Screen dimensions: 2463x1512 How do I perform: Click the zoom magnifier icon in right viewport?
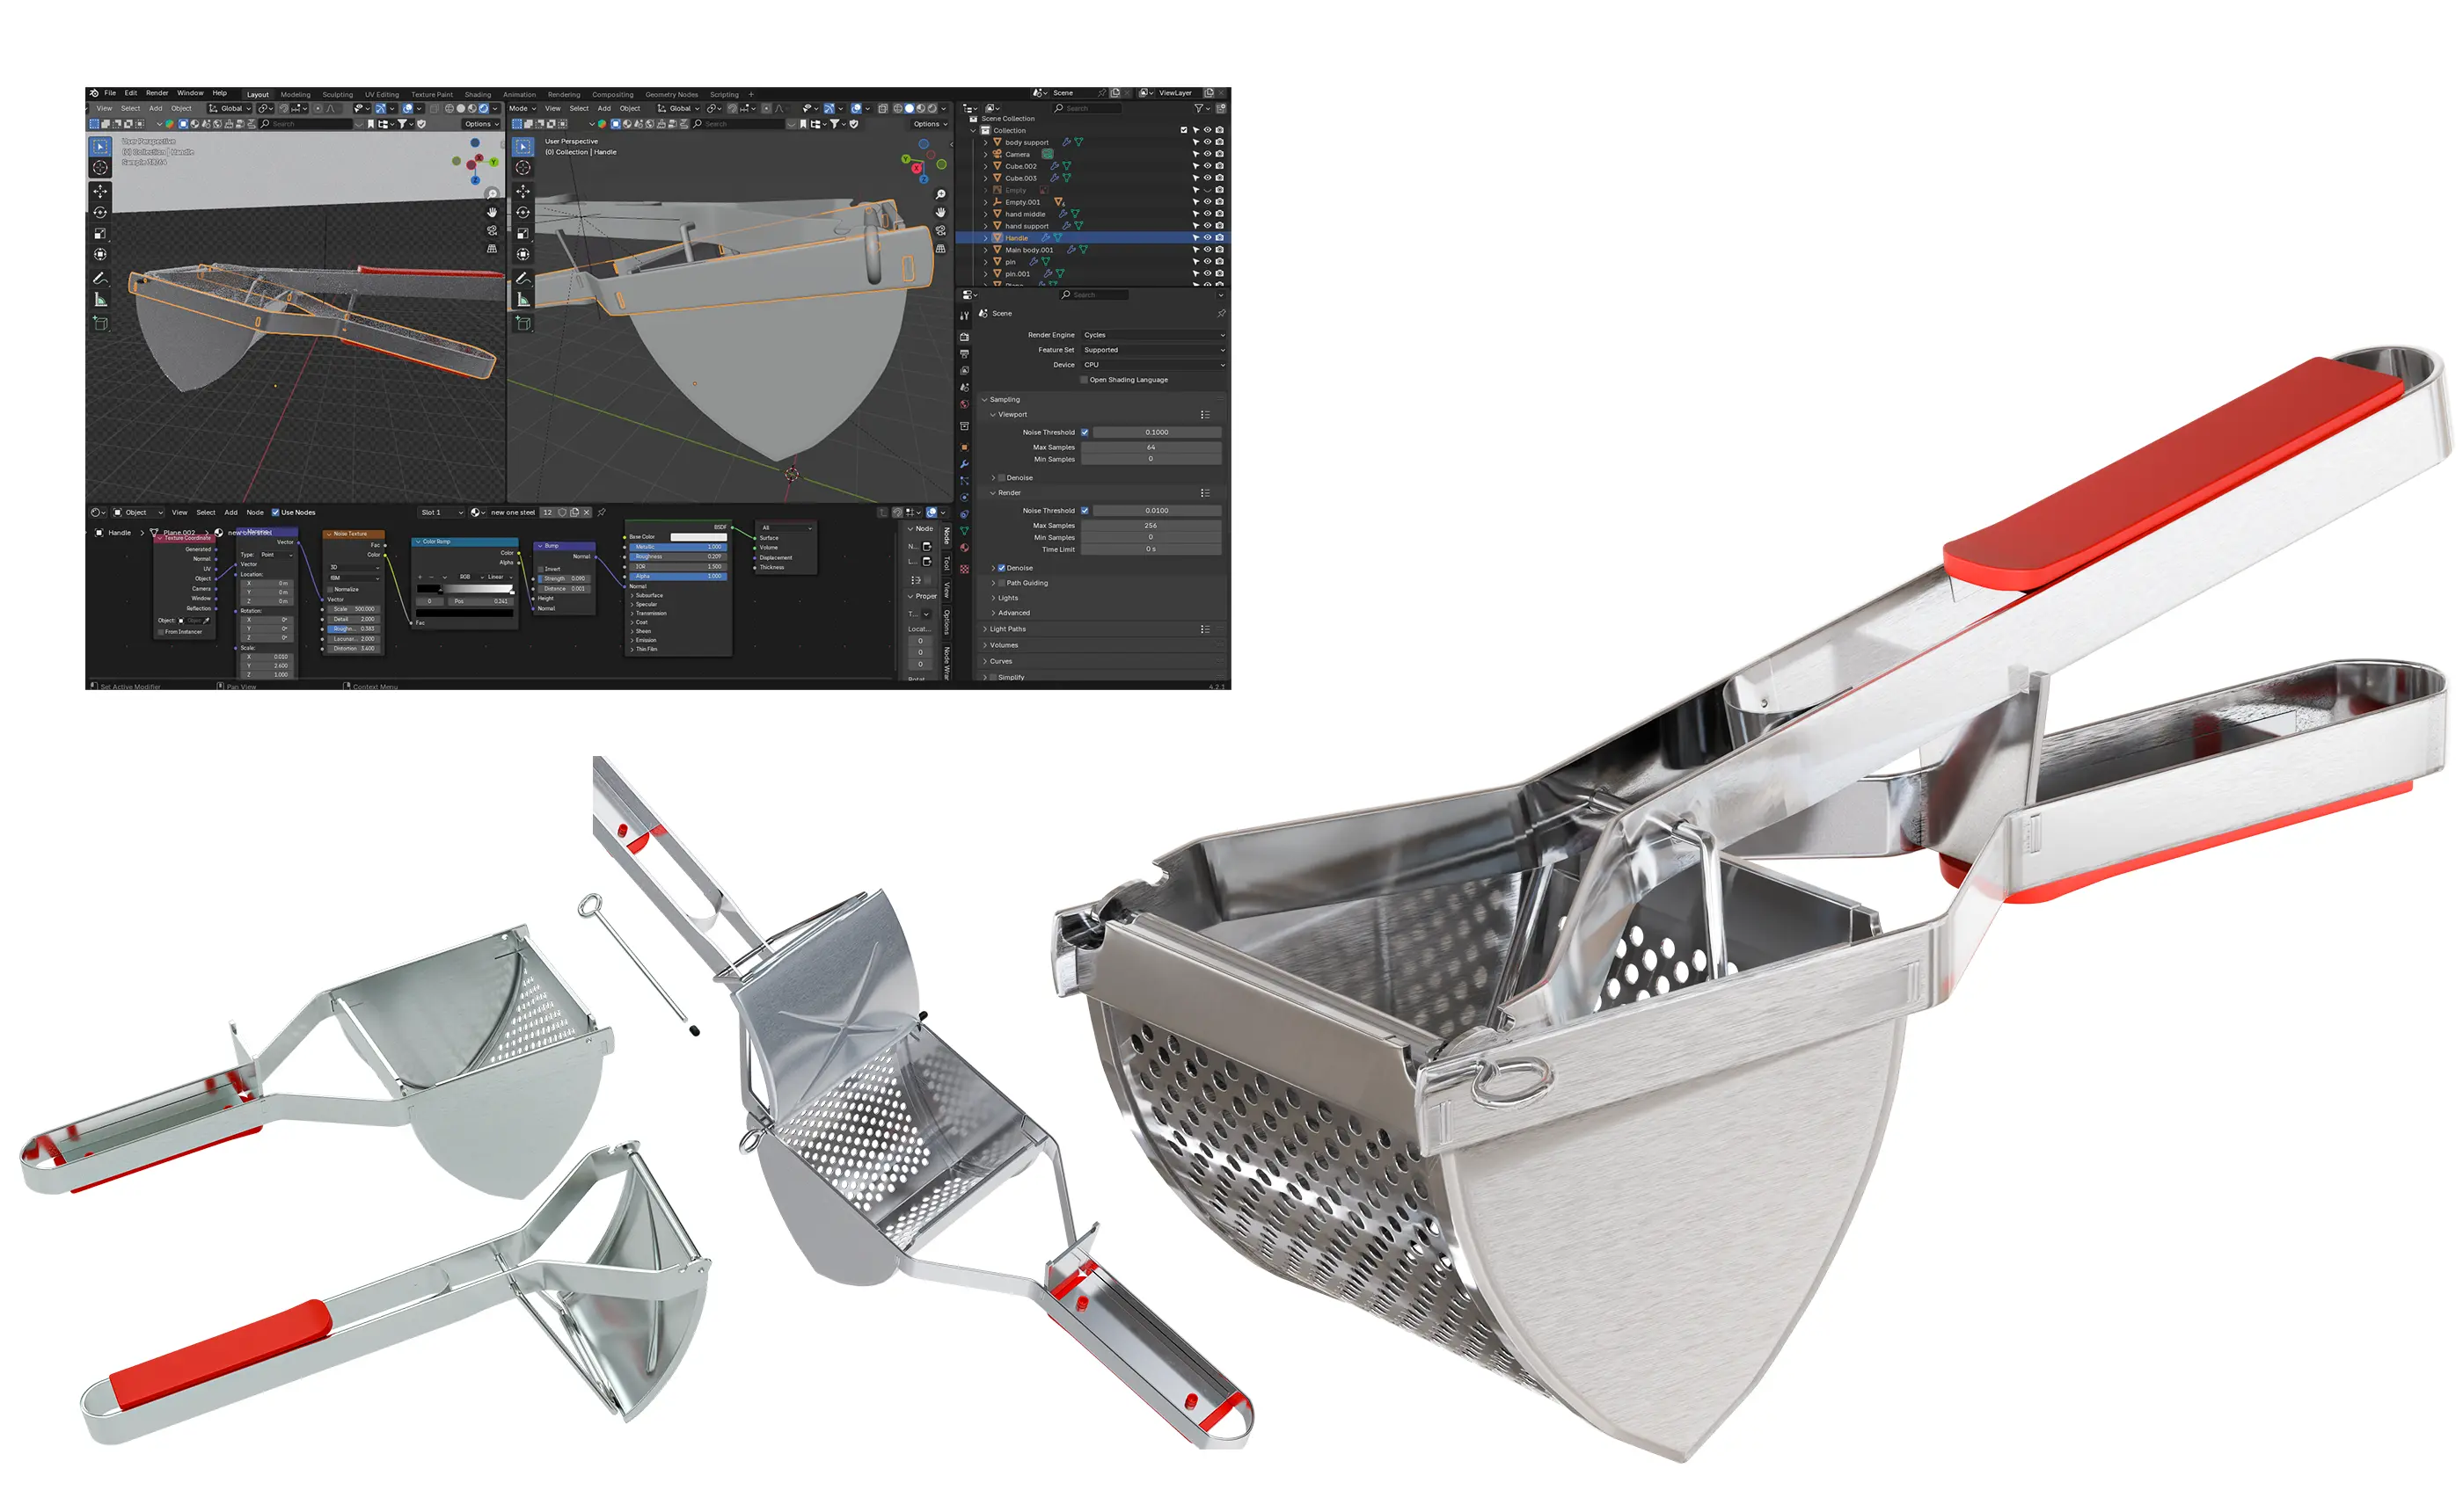tap(940, 194)
